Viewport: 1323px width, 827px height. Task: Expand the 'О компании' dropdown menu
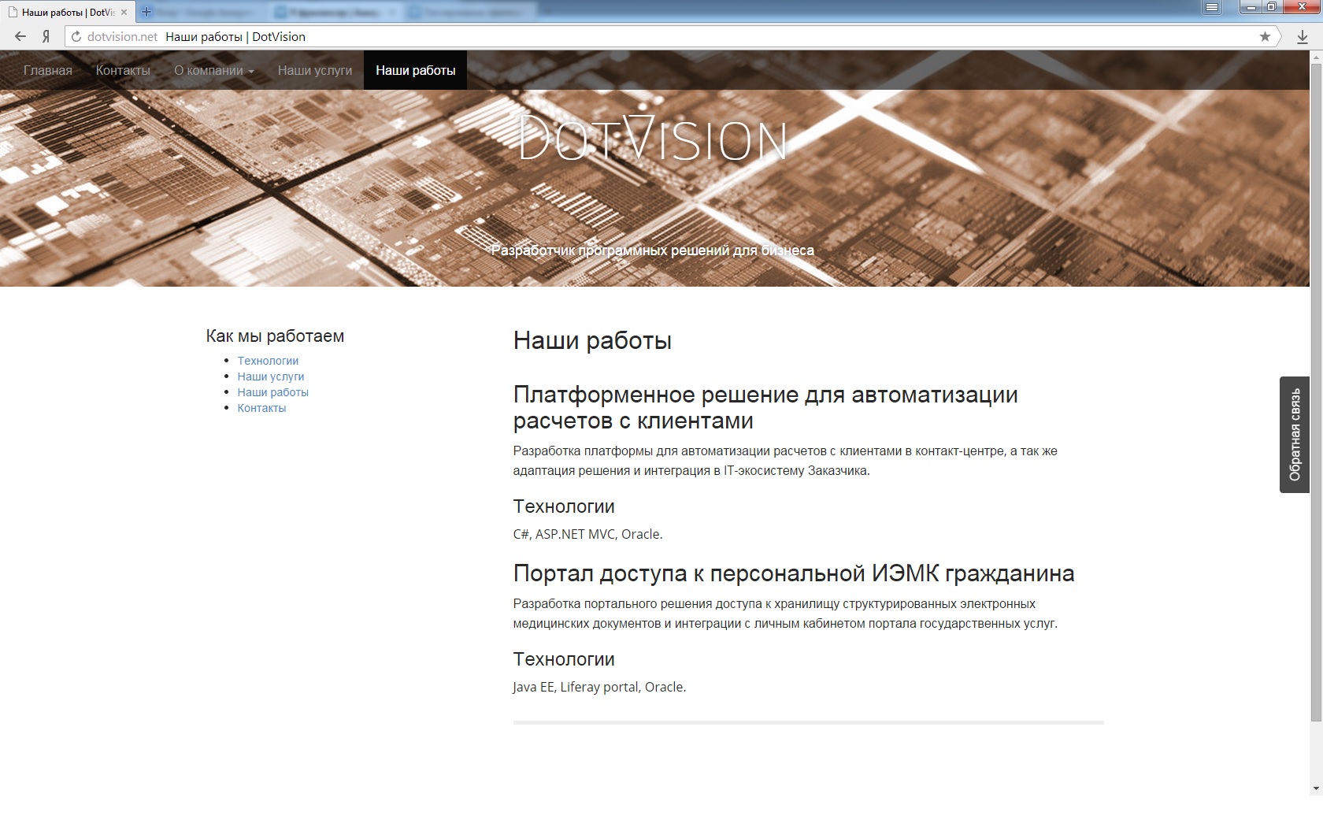click(x=214, y=70)
